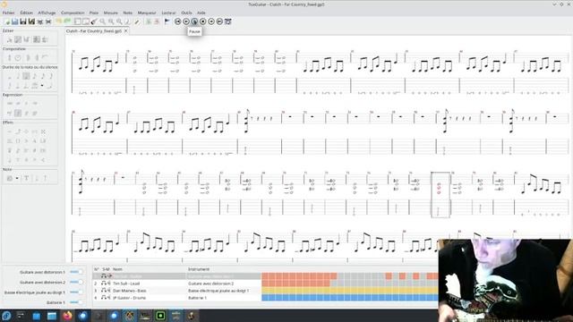This screenshot has width=573, height=322.
Task: Click the T text insert icon
Action: (26, 178)
